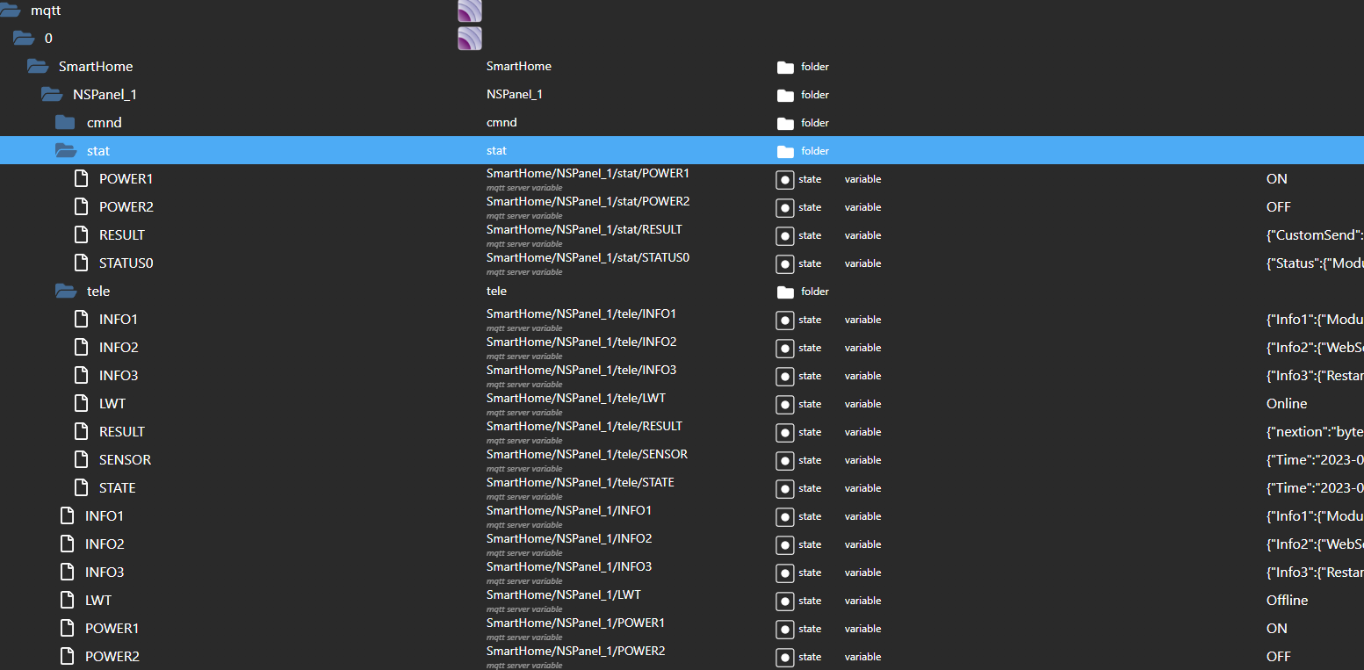Click the state icon for tele/INFO2
1364x670 pixels.
785,348
